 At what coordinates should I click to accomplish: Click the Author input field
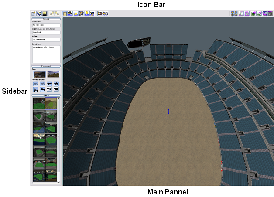point(46,40)
